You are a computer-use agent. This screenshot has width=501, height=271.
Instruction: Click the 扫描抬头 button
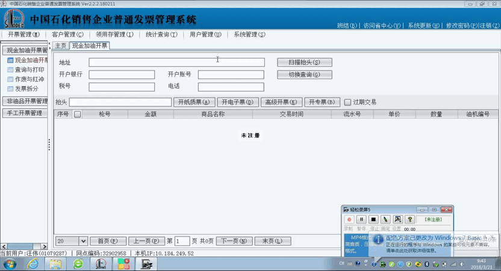pyautogui.click(x=305, y=62)
